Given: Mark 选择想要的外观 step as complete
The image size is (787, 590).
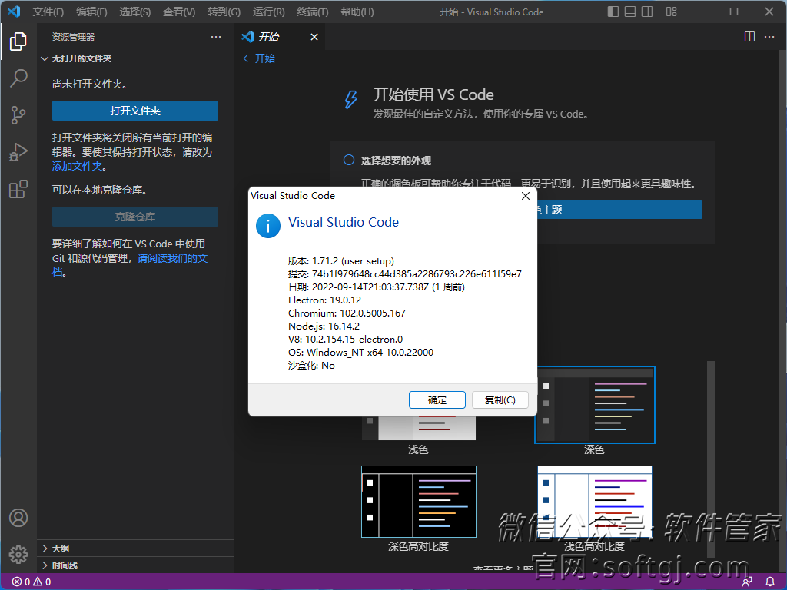Looking at the screenshot, I should point(349,160).
